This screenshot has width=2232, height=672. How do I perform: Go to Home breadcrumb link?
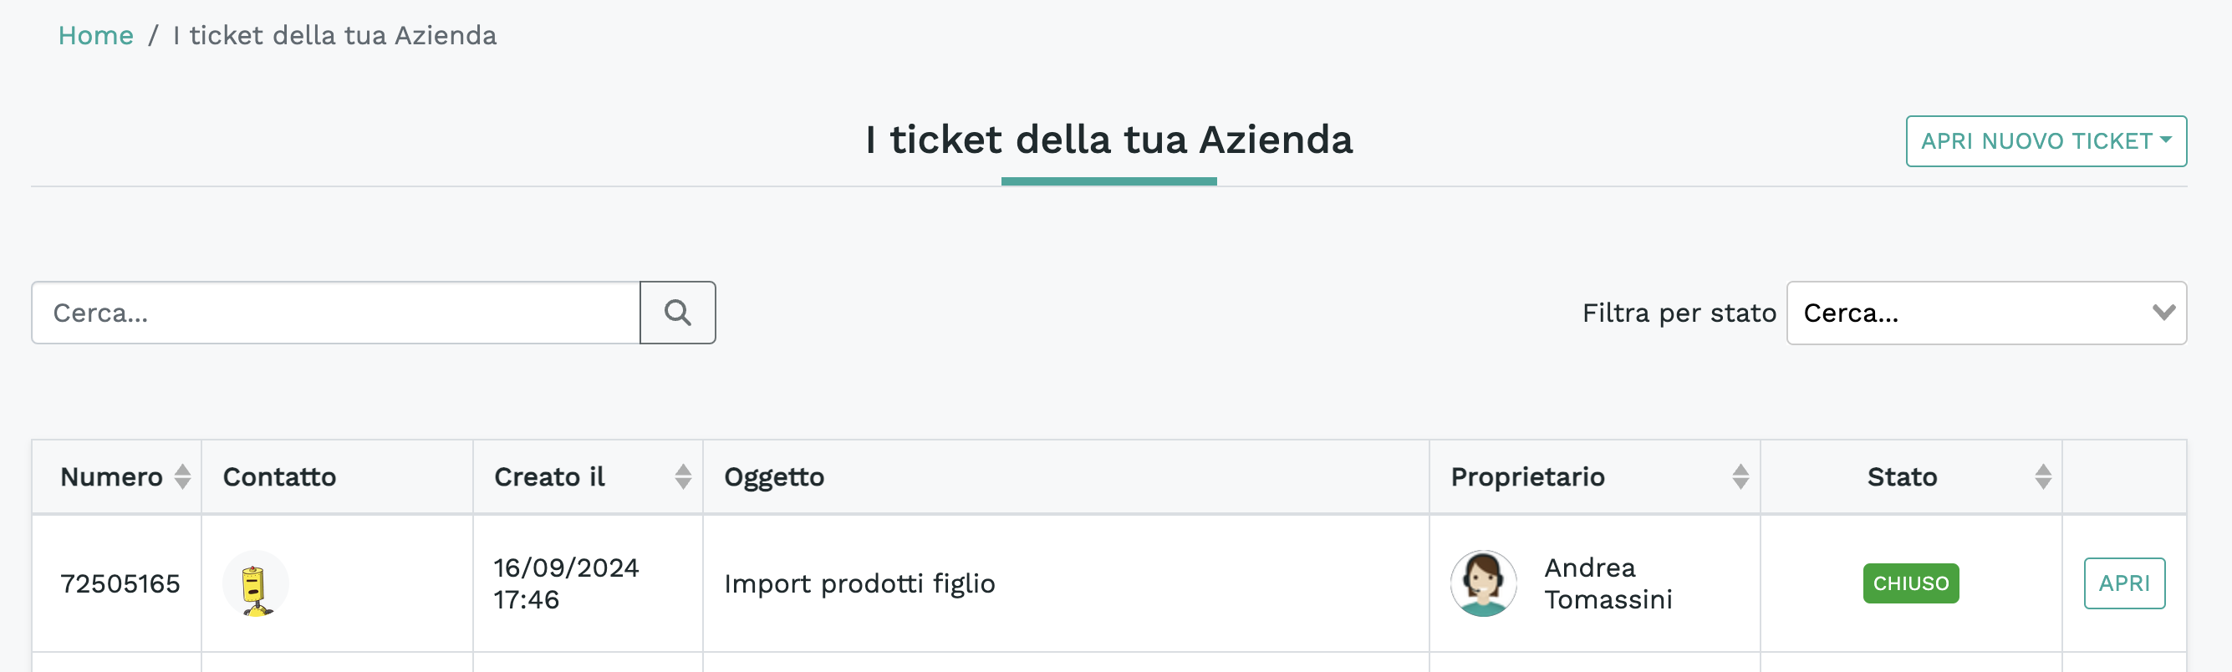95,35
